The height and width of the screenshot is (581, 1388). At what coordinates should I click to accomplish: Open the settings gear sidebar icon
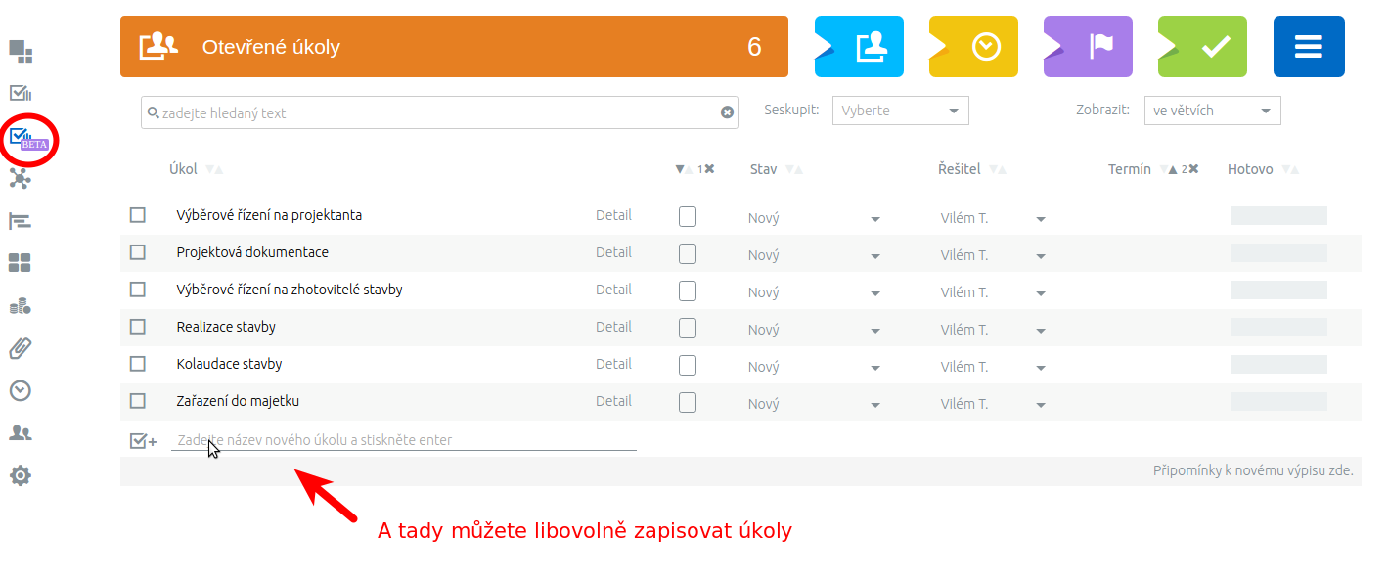point(21,476)
